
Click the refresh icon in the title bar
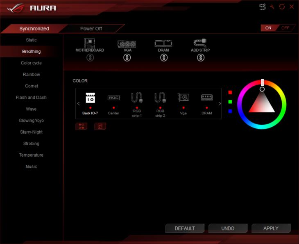click(x=282, y=7)
